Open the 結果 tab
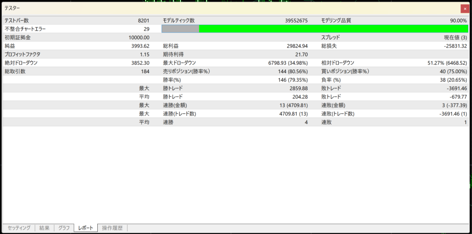This screenshot has height=234, width=472. 44,228
